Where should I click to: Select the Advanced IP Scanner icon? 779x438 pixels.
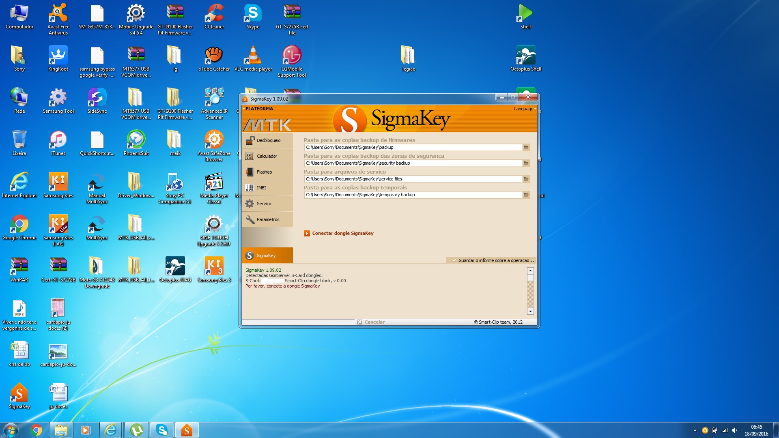click(x=214, y=104)
